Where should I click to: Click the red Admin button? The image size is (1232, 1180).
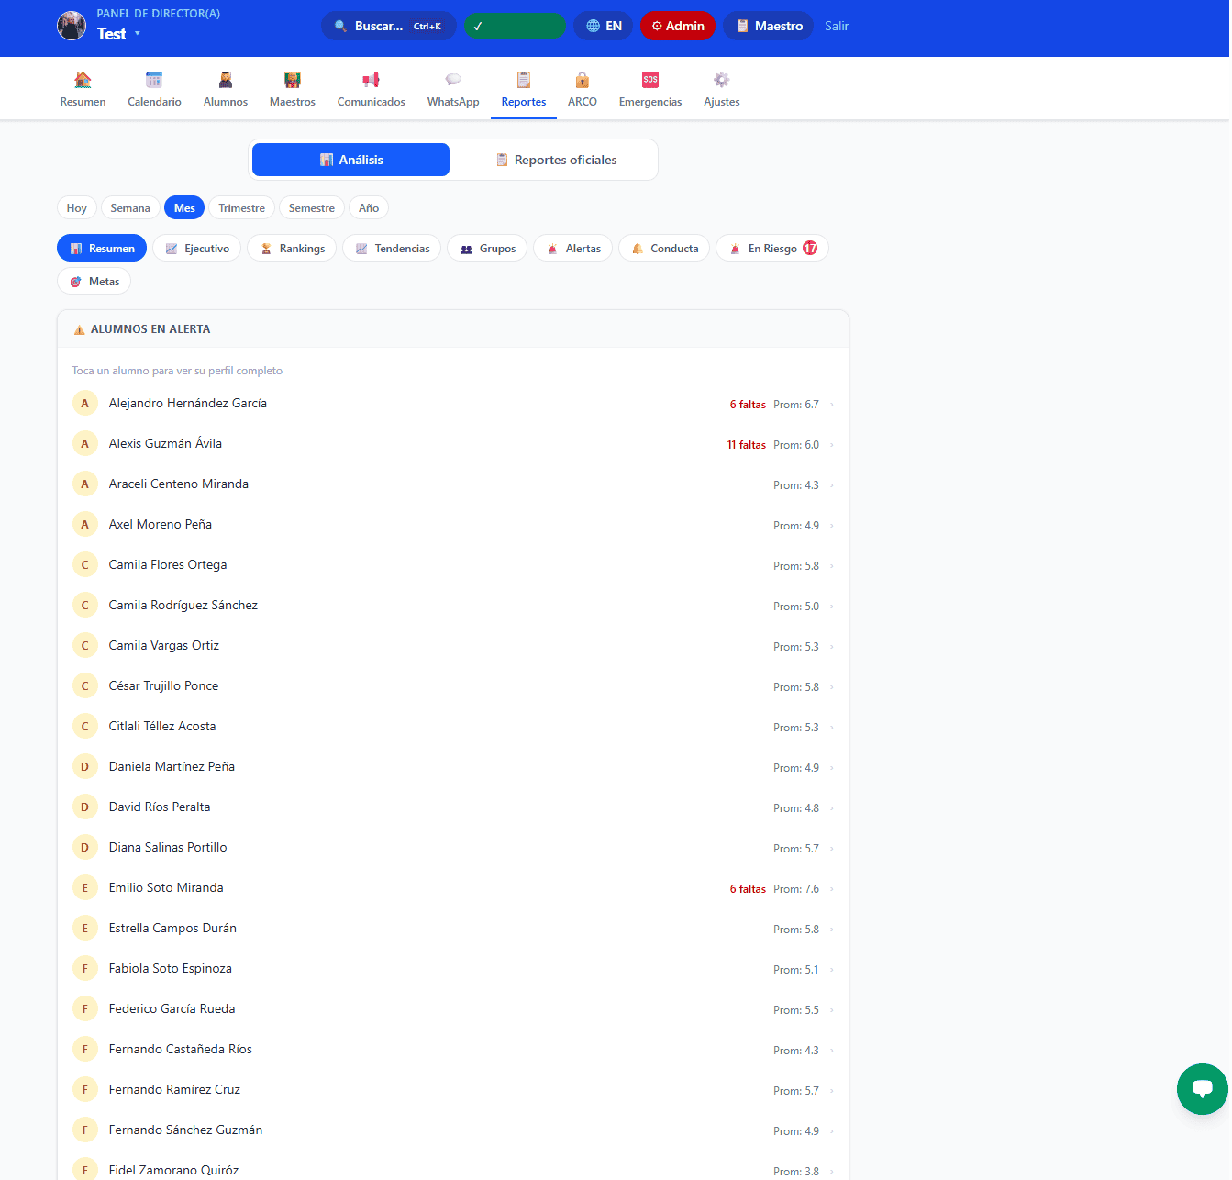[678, 26]
